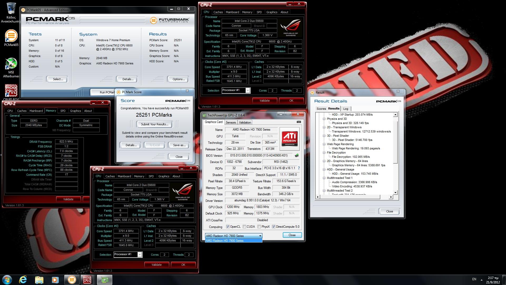Collapse the HDD - General Usage node
This screenshot has width=506, height=285.
(324, 169)
